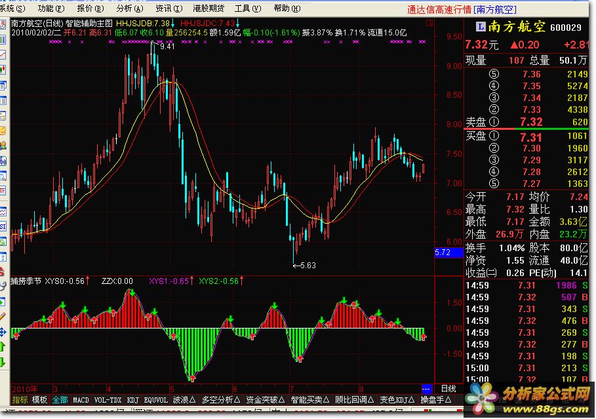
Task: Click buy level ⑤ price 7.27
Action: [531, 184]
